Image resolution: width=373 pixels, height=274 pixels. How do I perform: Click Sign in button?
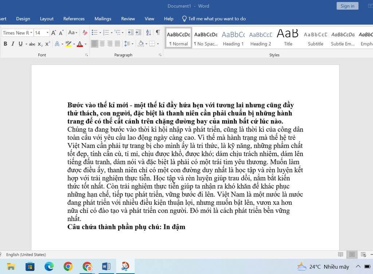pos(347,6)
